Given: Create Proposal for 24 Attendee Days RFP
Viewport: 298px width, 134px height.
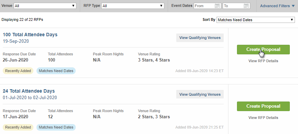Looking at the screenshot, I should point(263,106).
